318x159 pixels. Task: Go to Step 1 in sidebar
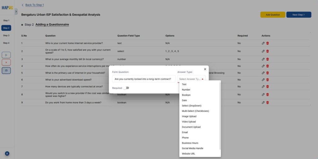[6, 21]
